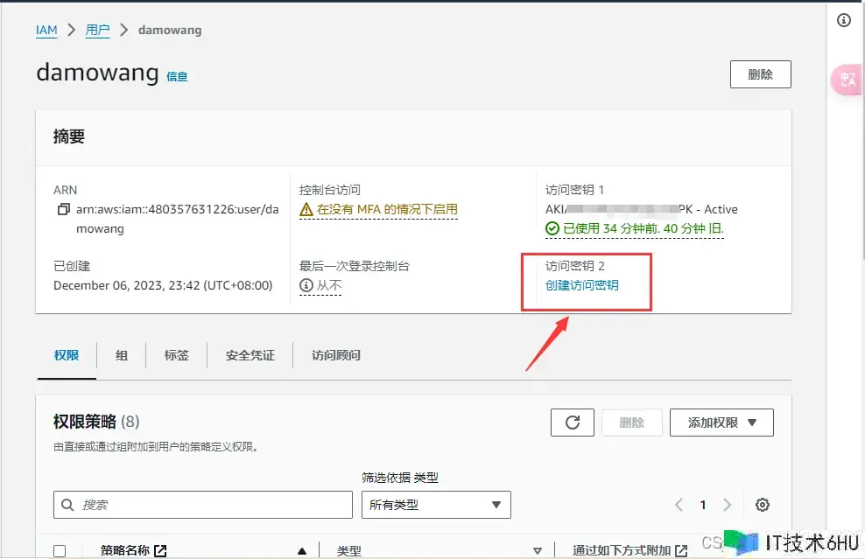This screenshot has height=559, width=865.
Task: Focus the policy 搜索 input field
Action: coord(203,505)
